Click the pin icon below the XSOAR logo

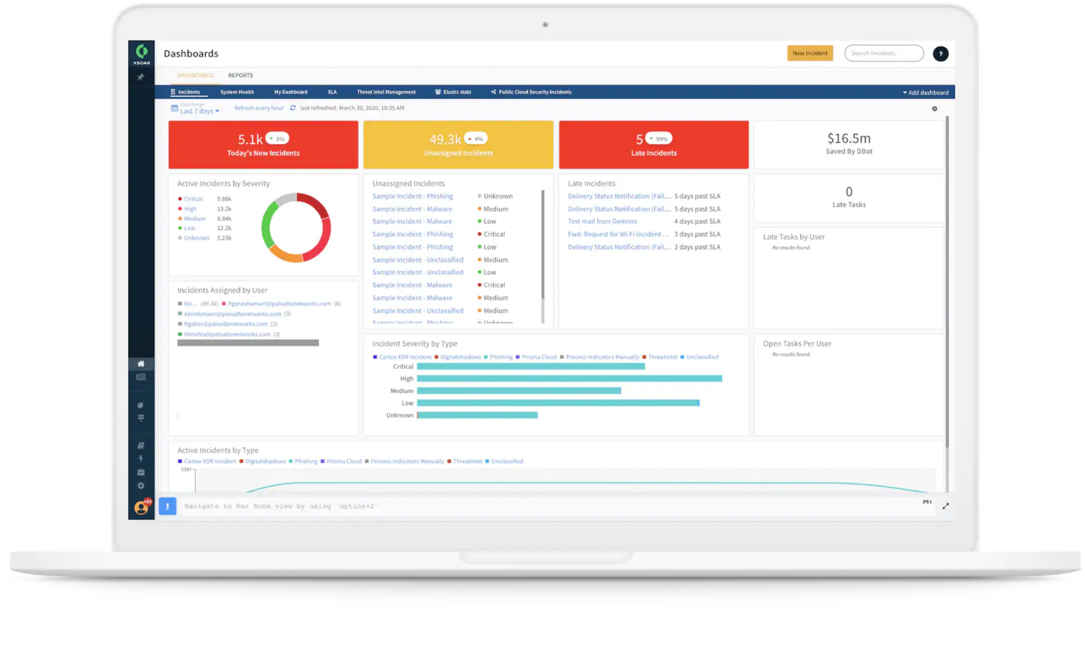pyautogui.click(x=141, y=76)
